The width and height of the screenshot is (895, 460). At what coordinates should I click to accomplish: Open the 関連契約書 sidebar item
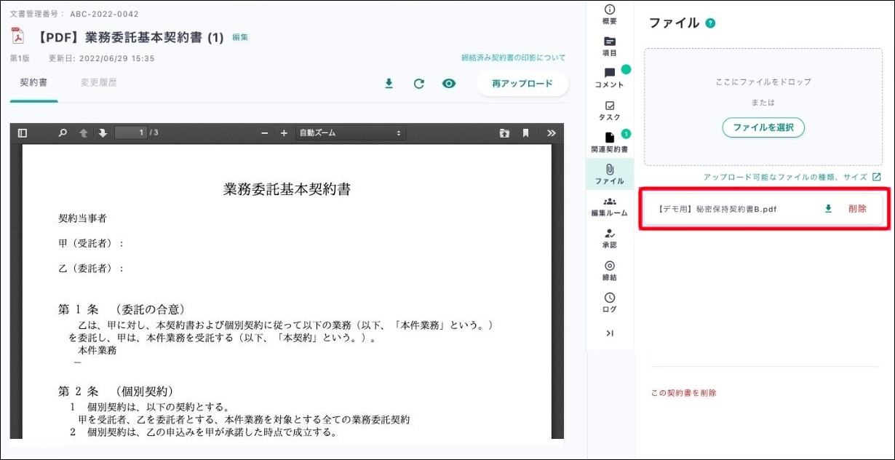click(x=610, y=142)
